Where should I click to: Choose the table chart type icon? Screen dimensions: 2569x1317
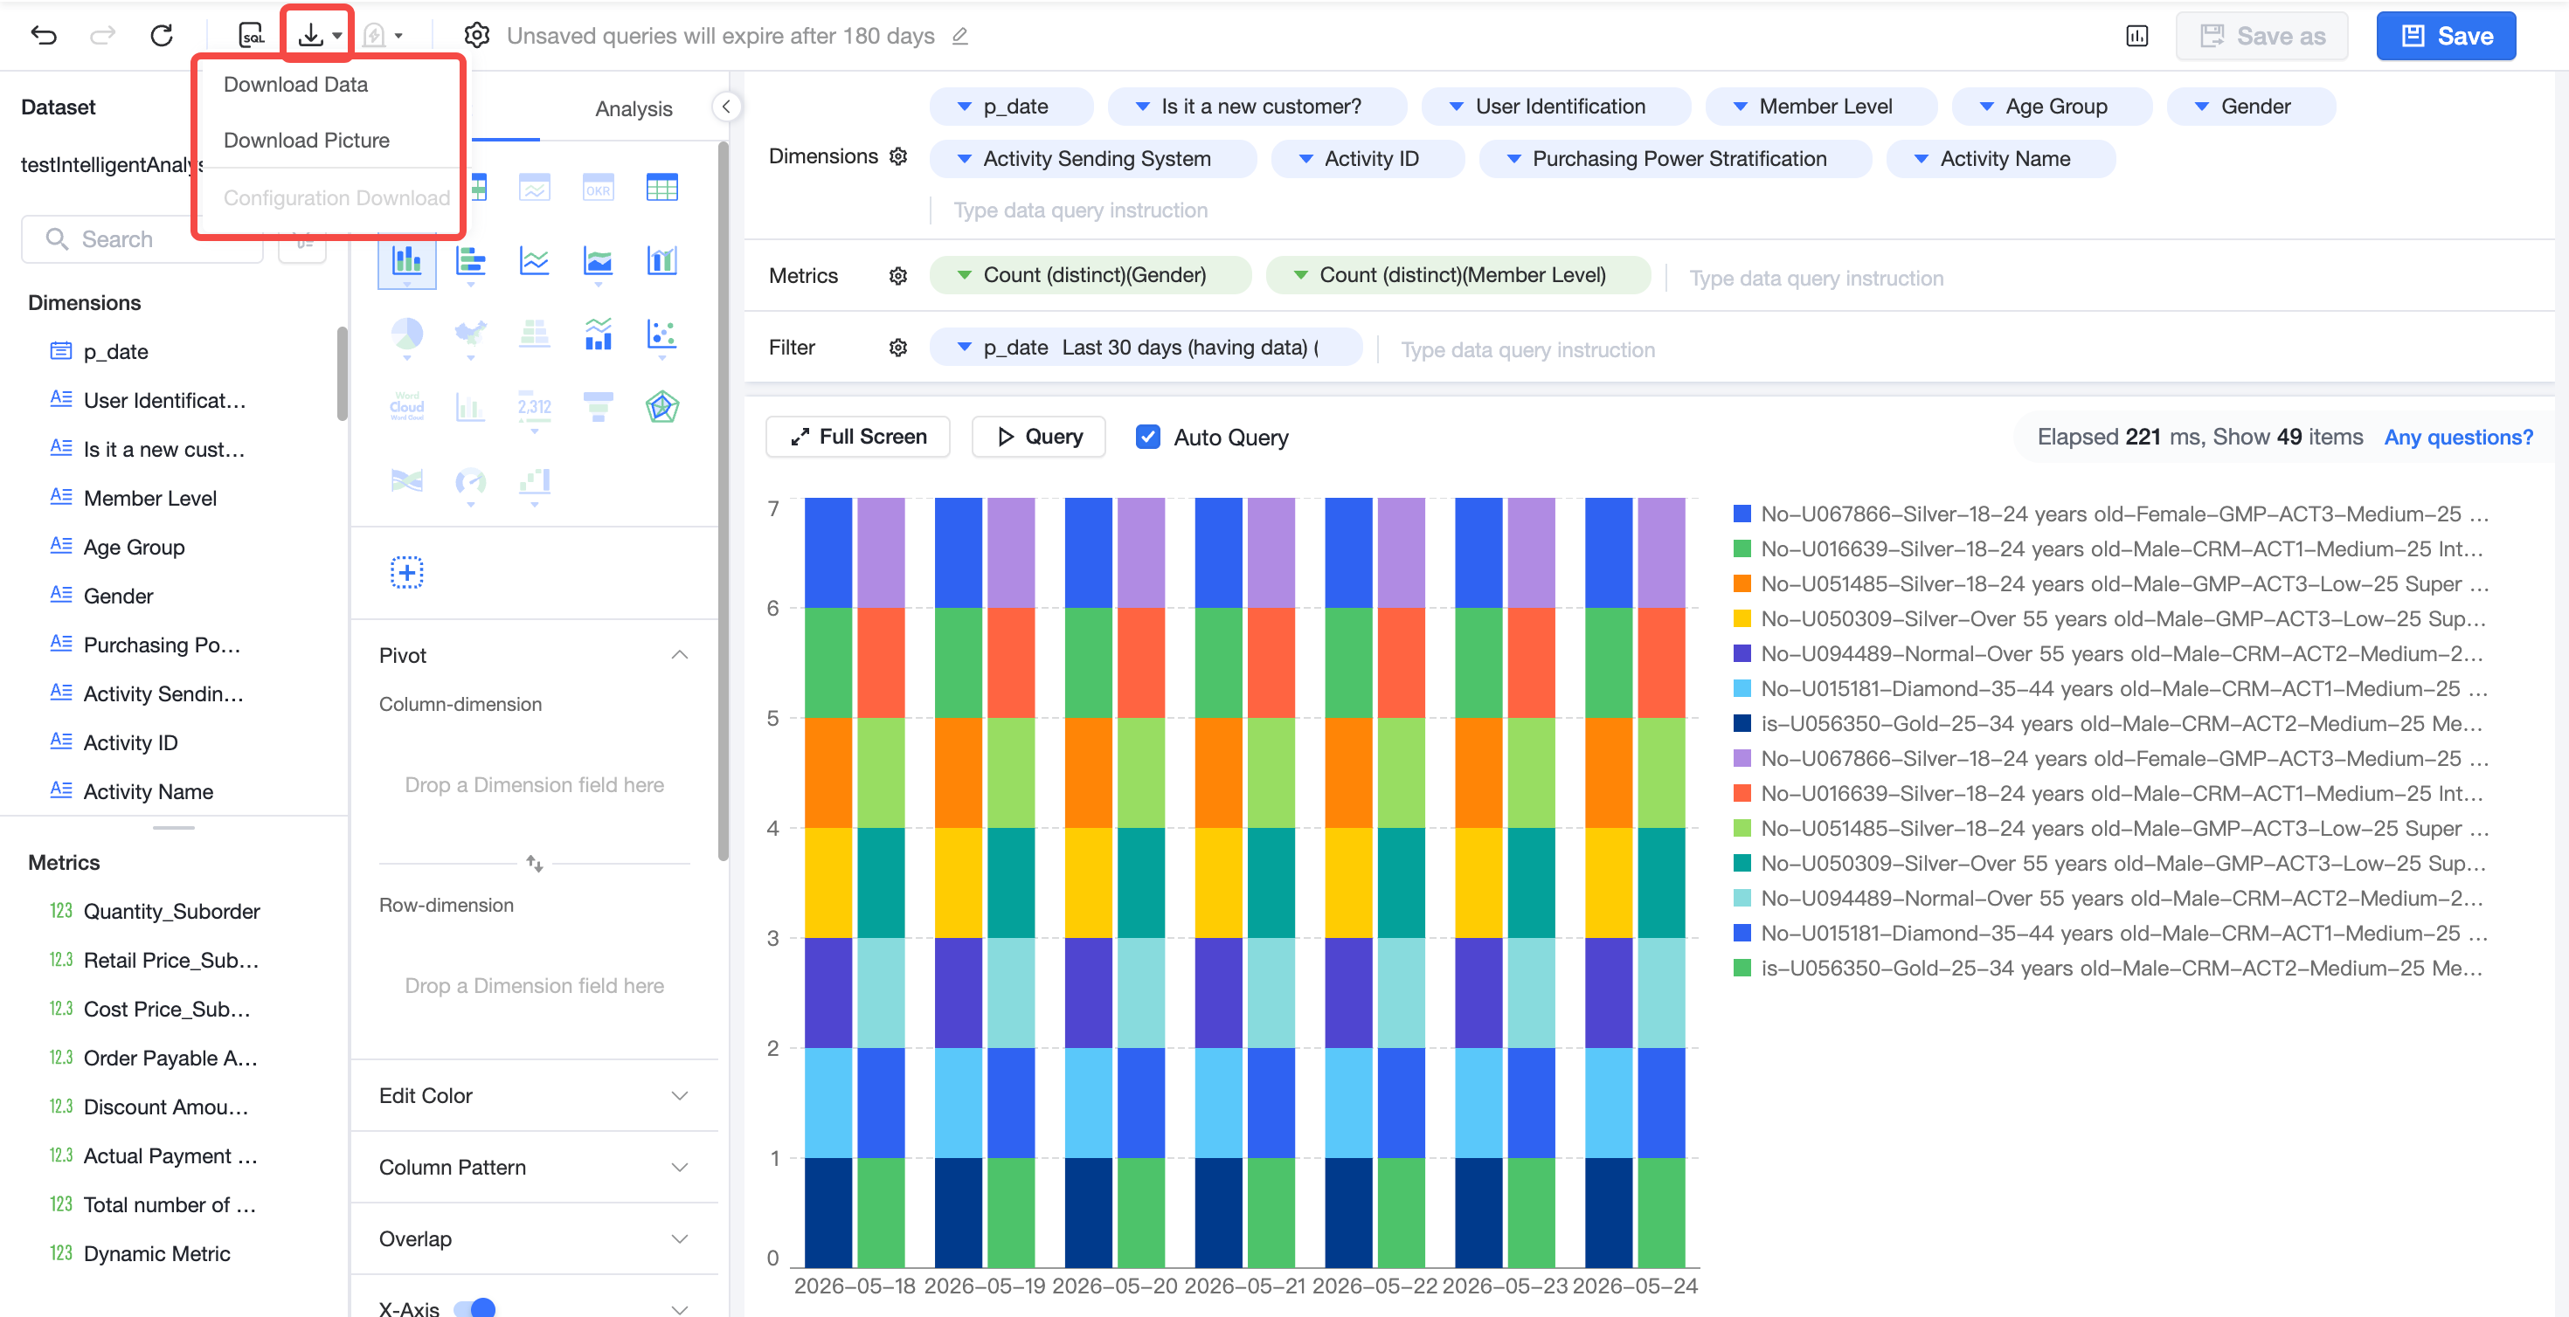[662, 188]
